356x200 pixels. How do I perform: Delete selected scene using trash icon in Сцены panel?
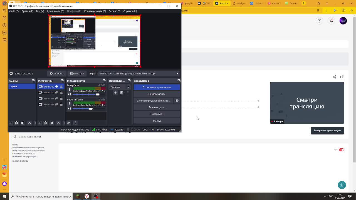click(x=16, y=123)
